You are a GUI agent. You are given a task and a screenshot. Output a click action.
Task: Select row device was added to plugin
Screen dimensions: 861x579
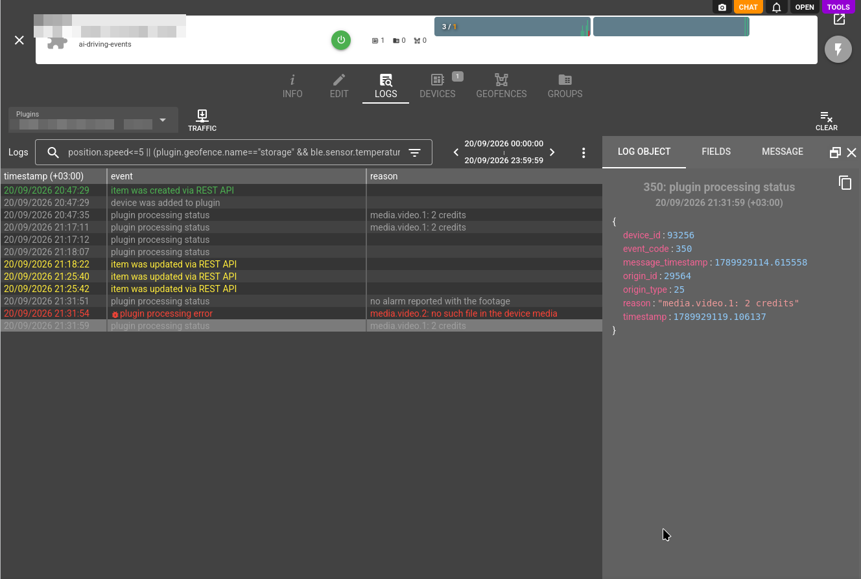[301, 203]
